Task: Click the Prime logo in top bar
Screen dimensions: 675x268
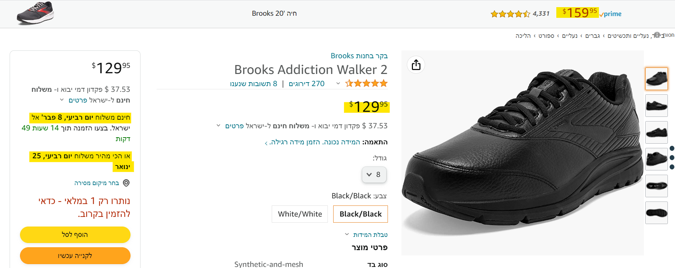Action: tap(611, 14)
